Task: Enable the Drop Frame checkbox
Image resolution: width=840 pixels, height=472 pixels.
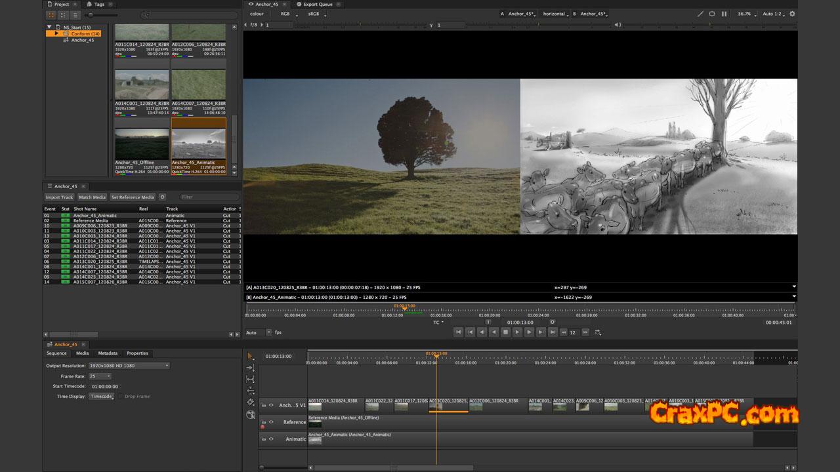Action: [x=121, y=397]
